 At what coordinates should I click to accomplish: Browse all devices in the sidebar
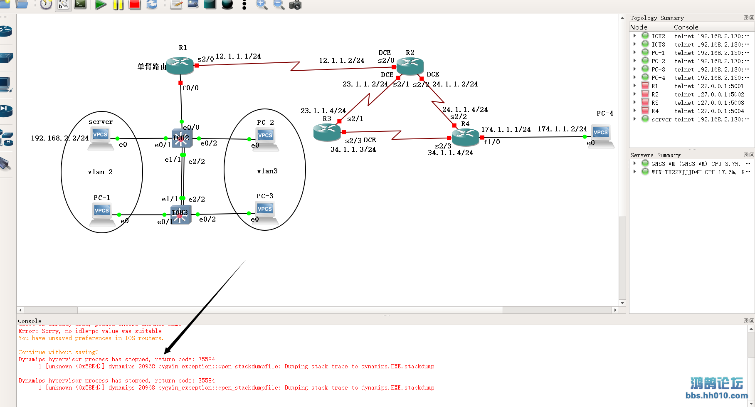[6, 138]
